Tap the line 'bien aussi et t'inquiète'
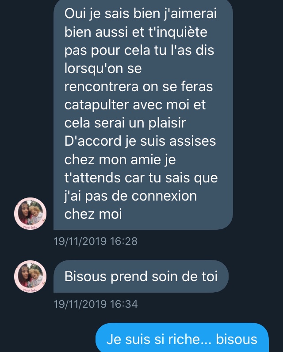The width and height of the screenshot is (283, 352). coord(136,32)
